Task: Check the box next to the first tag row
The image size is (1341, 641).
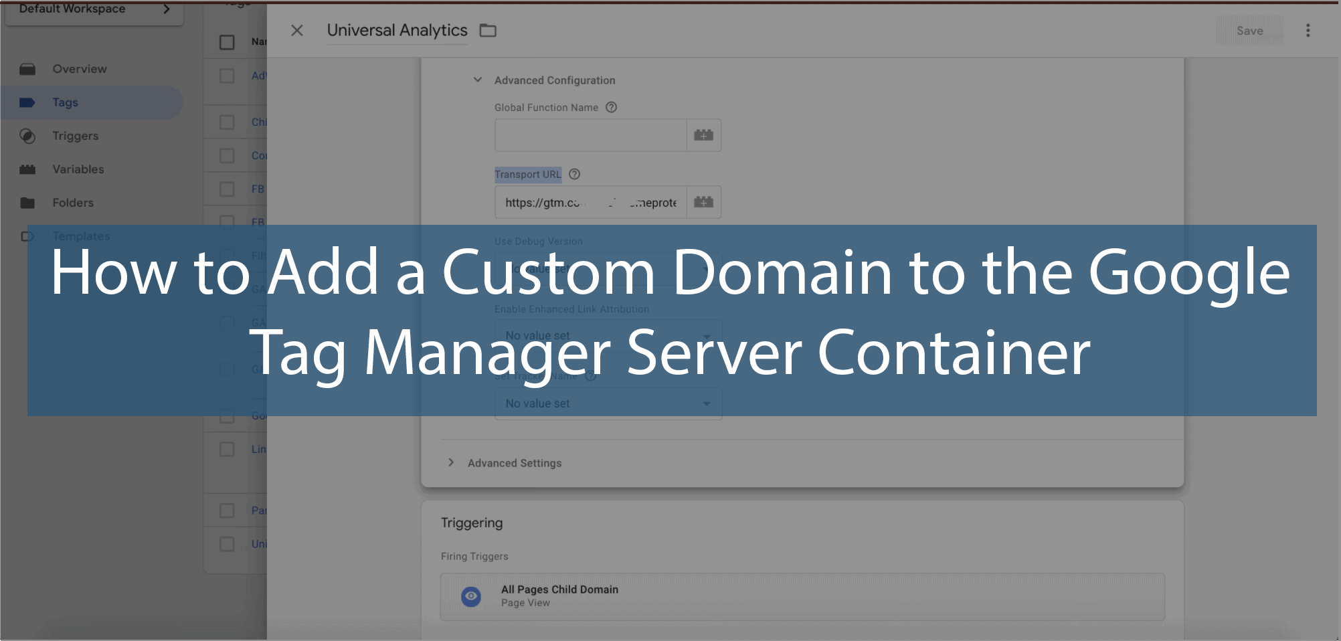Action: pyautogui.click(x=226, y=75)
